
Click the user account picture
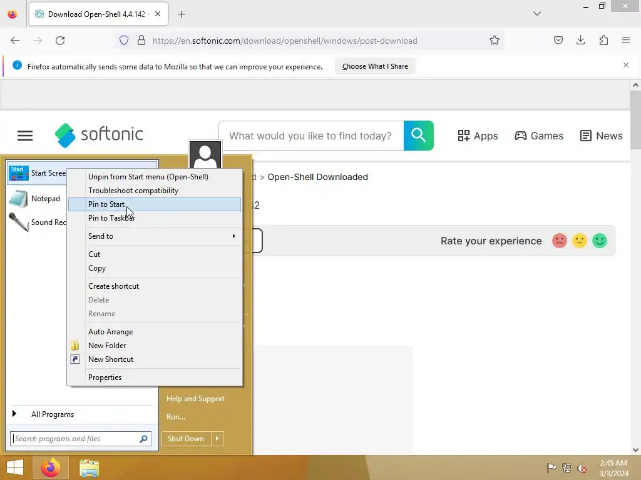pos(205,155)
